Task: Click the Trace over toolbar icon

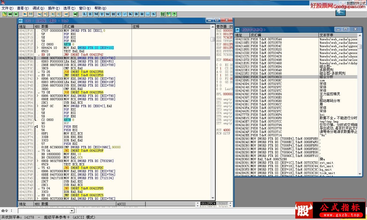Action: coord(59,14)
